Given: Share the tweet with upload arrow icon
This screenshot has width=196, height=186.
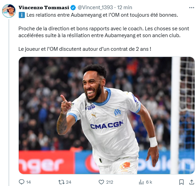Looking at the screenshot, I should tap(192, 182).
